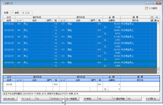This screenshot has width=163, height=105.
Task: Select the journal row dated 20/02/24
Action: [x=80, y=38]
